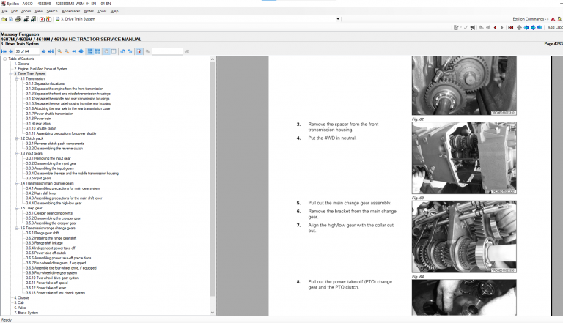Click the notes list icon in top-right toolbar
Screen dimensions: 563x323
click(456, 27)
